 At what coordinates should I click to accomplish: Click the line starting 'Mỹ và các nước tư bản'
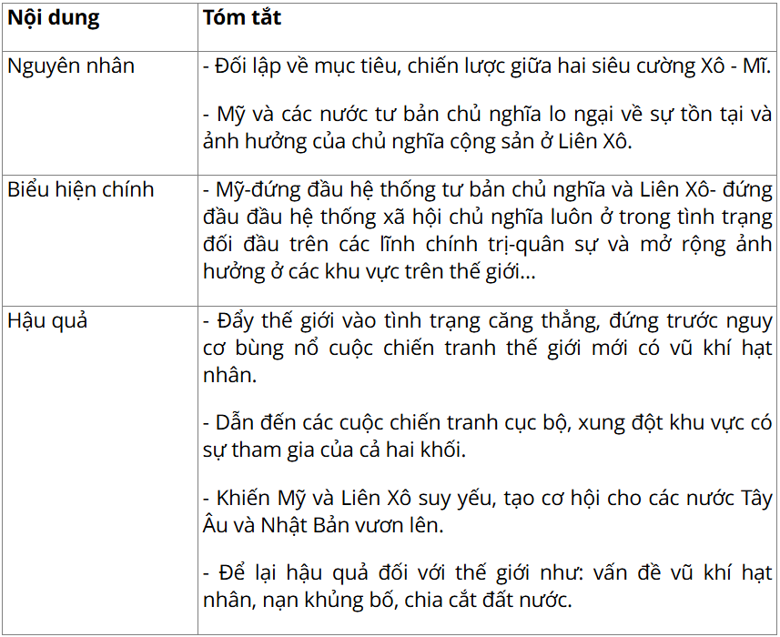487,115
